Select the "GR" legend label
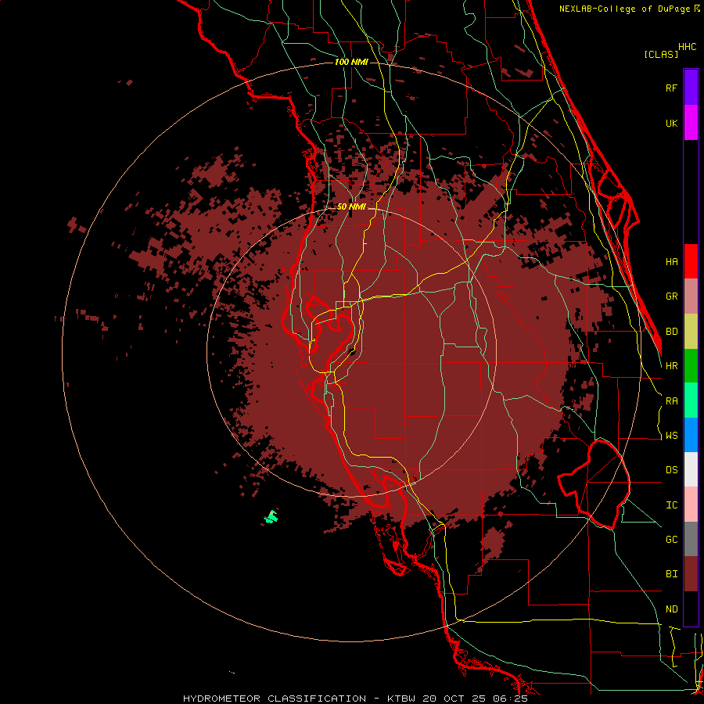704x704 pixels. click(x=672, y=296)
